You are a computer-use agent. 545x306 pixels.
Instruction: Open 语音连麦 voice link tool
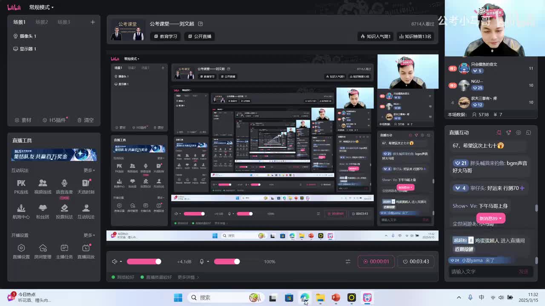[64, 187]
